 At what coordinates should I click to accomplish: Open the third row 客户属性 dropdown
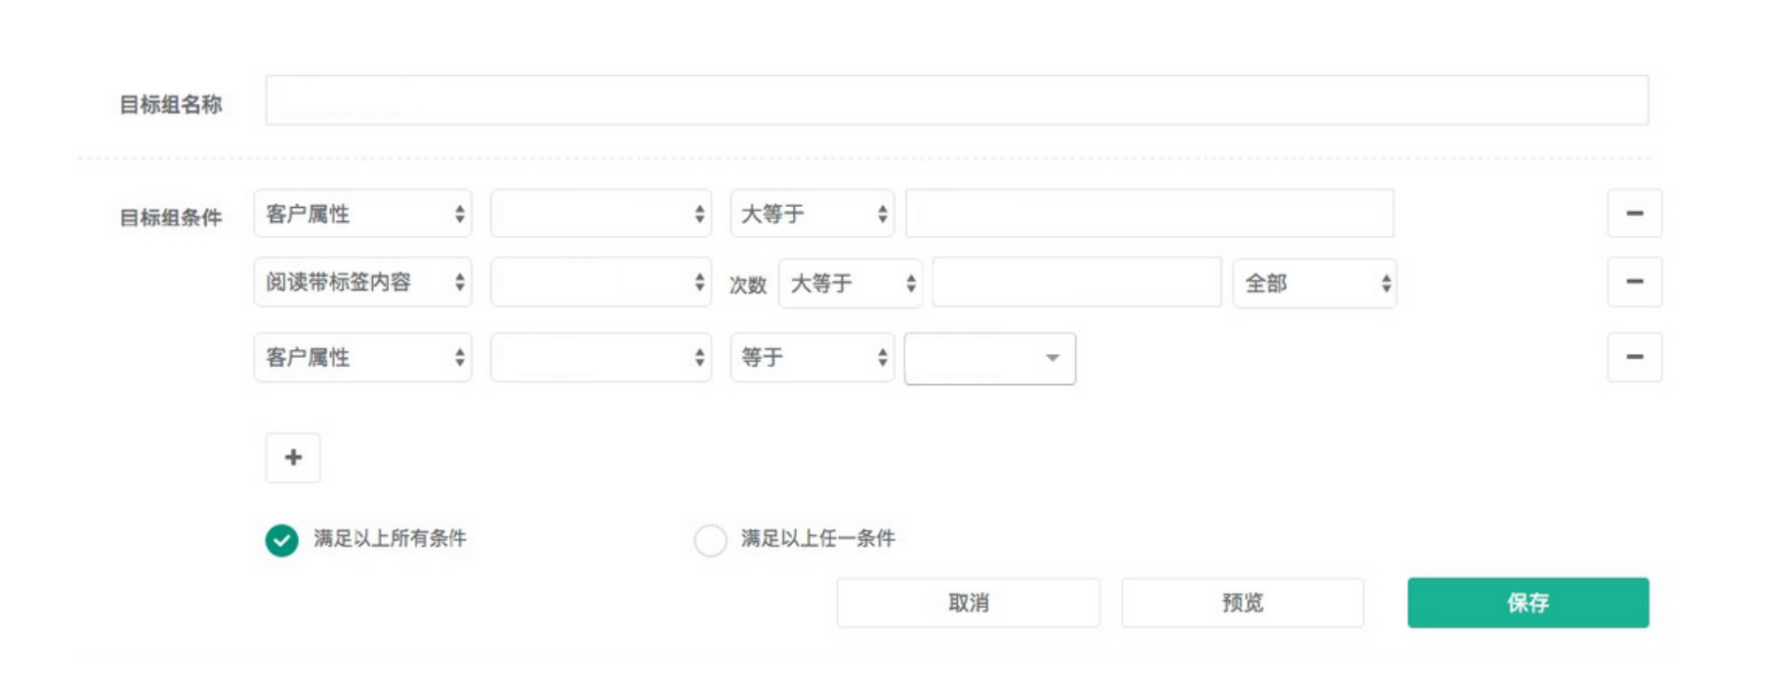pyautogui.click(x=363, y=357)
